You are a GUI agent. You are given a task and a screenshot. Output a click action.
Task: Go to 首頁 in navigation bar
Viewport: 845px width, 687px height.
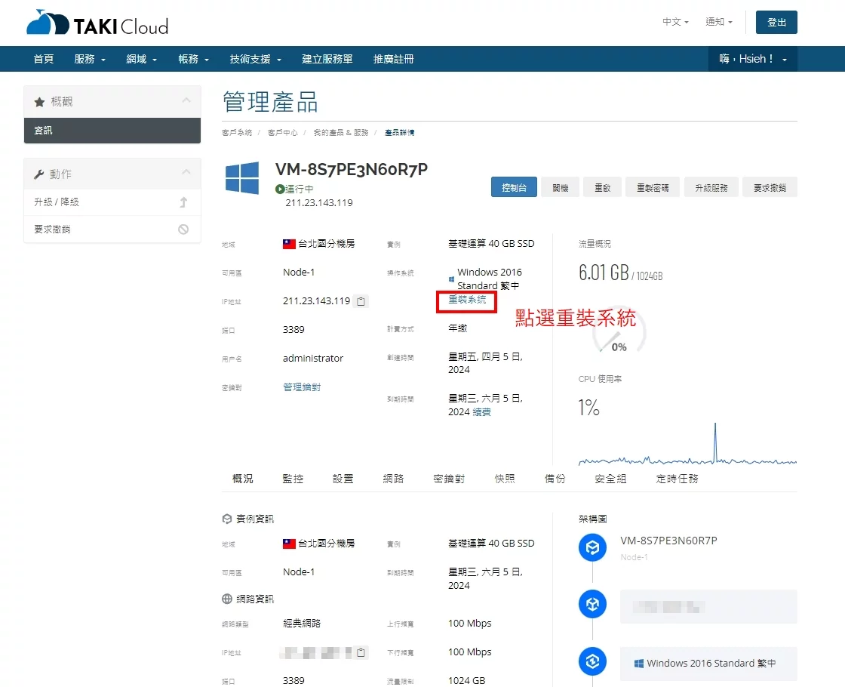(43, 60)
